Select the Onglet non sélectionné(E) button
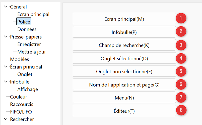The height and width of the screenshot is (125, 202). click(124, 71)
